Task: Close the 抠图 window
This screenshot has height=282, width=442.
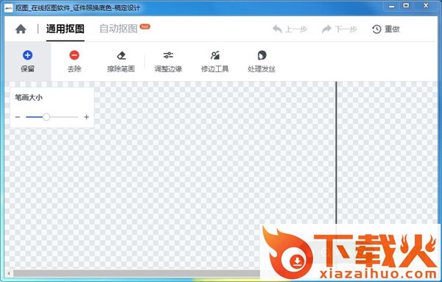Action: pos(426,6)
